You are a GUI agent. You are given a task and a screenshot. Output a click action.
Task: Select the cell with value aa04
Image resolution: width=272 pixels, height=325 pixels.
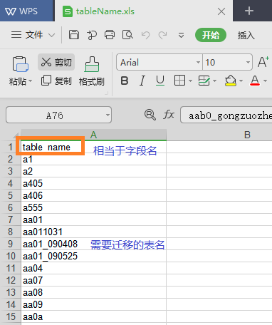[93, 268]
